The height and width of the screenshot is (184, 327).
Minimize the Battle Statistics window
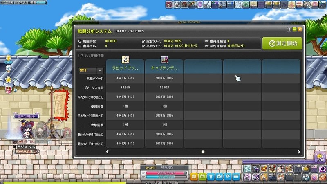click(x=294, y=29)
